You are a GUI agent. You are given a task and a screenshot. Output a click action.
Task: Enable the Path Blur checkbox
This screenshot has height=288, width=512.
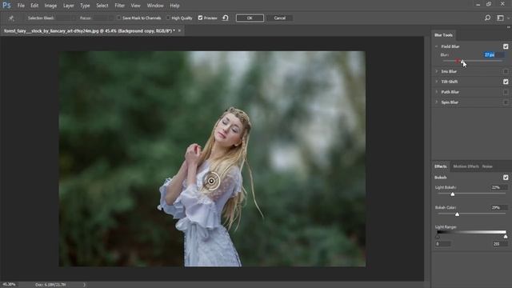506,92
